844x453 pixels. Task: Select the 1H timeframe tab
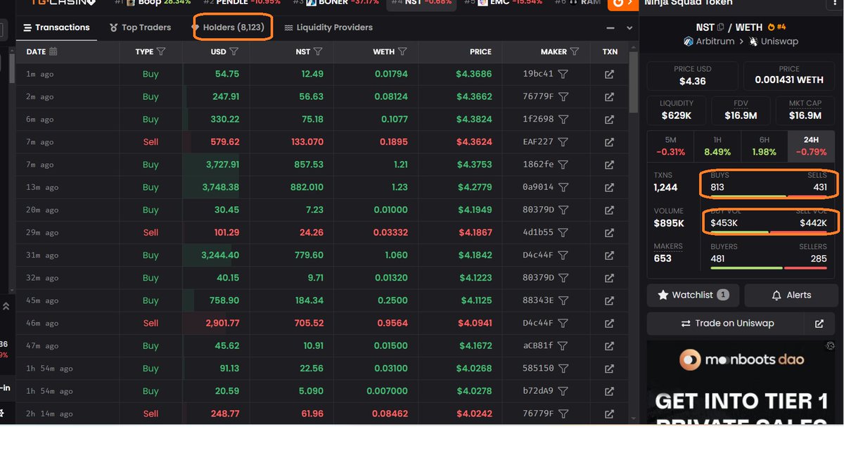(717, 146)
